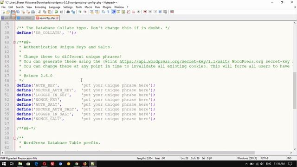Open the Macro menu
This screenshot has width=297, height=167.
click(88, 7)
